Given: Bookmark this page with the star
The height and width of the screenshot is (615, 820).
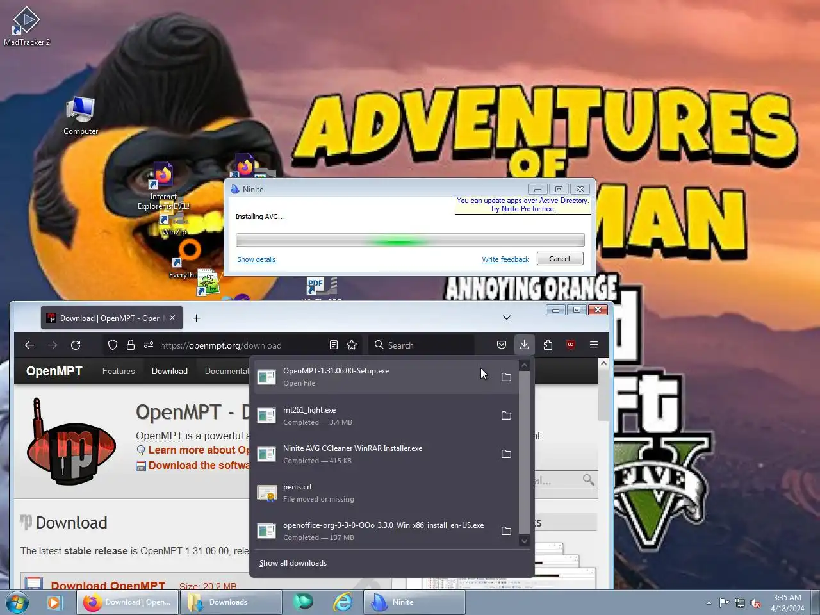Looking at the screenshot, I should (x=352, y=345).
